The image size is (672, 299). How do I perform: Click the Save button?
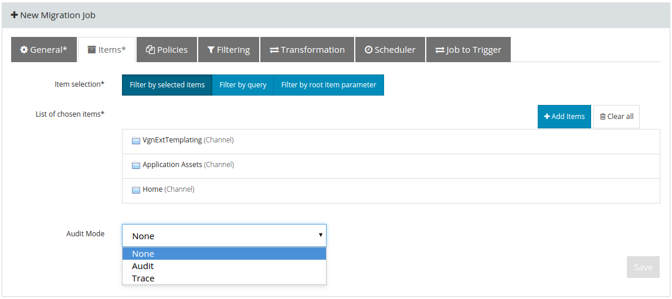643,267
